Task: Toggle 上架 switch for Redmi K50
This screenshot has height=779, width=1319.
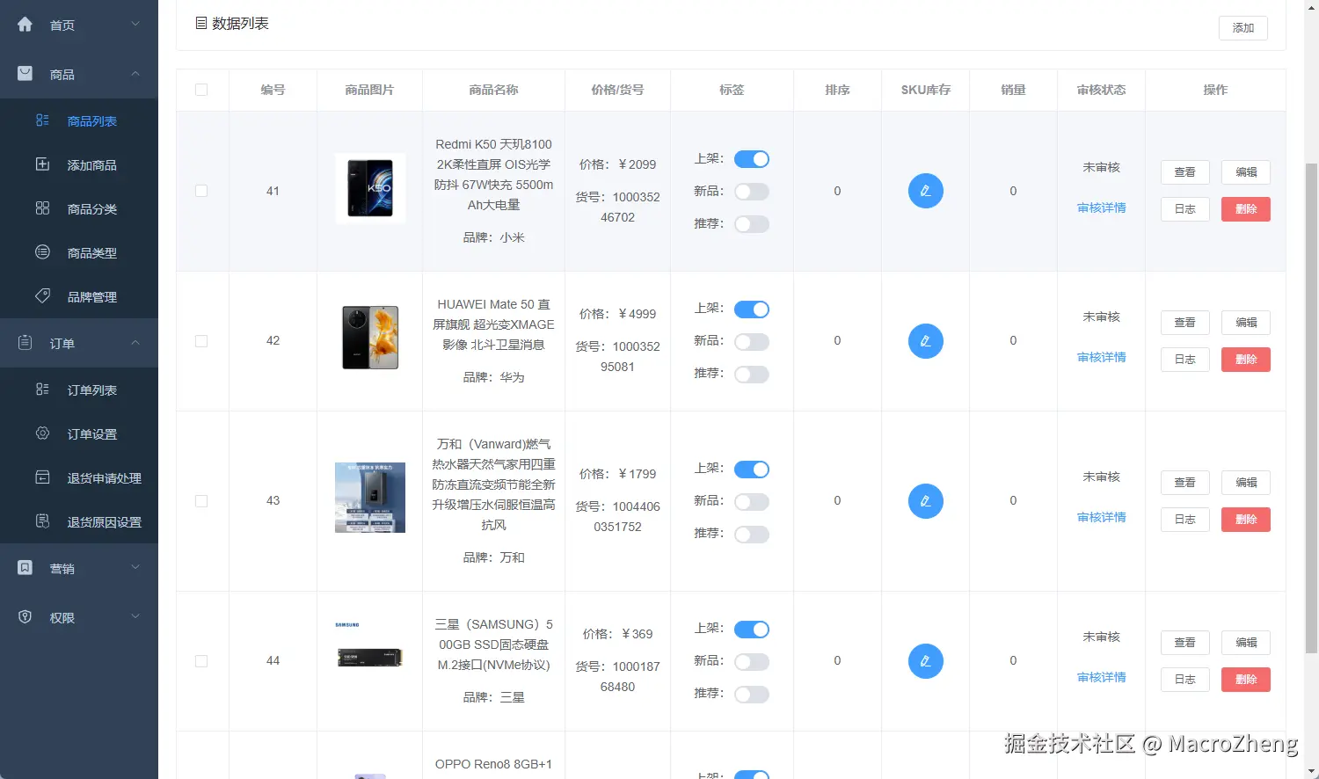Action: [752, 159]
